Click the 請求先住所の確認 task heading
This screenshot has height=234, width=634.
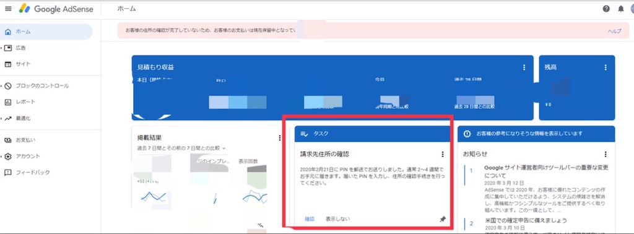click(x=324, y=154)
